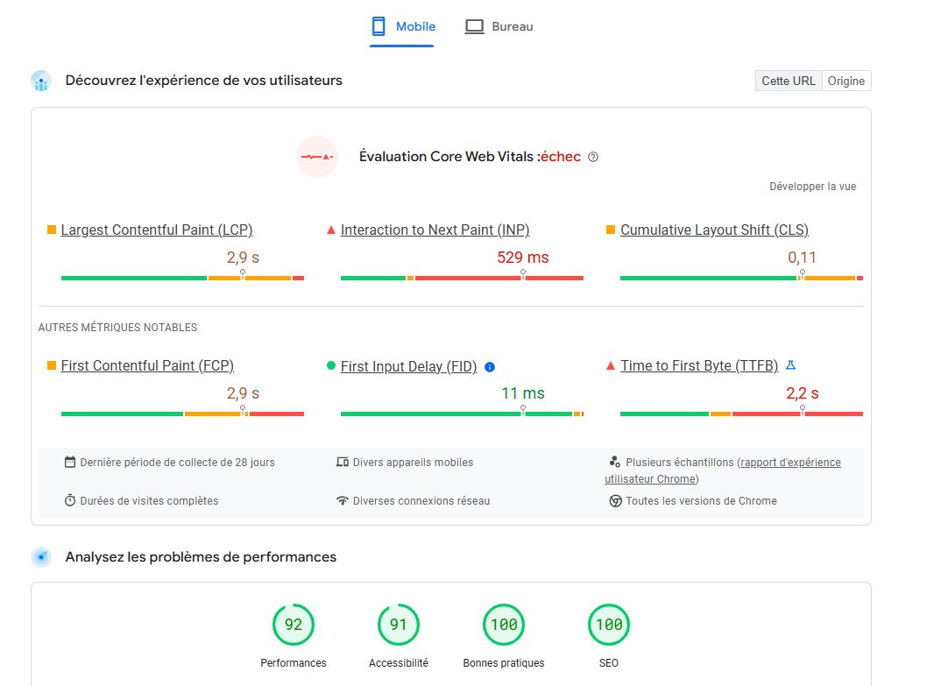Click the INP distribution bar marker
The image size is (934, 686).
coord(522,274)
